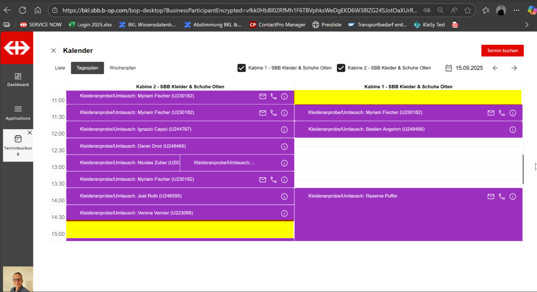Switch to Liste view tab

point(60,68)
